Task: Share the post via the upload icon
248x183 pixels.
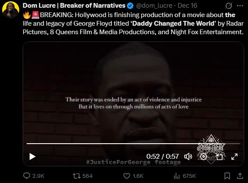Action: (240, 176)
